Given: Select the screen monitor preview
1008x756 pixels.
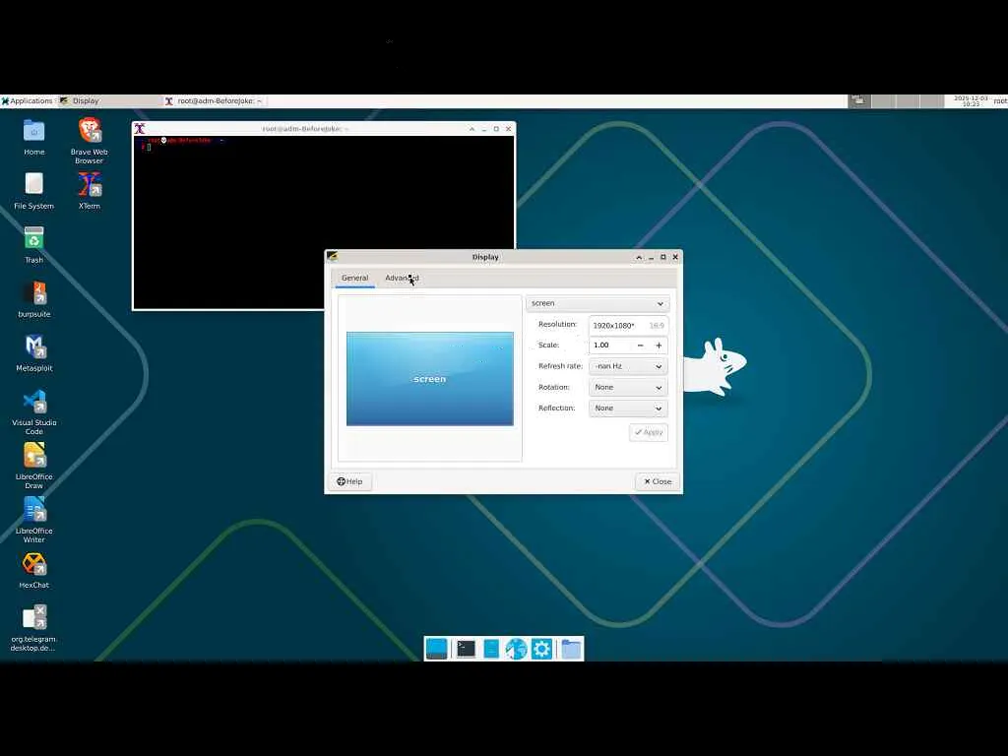Looking at the screenshot, I should point(430,379).
